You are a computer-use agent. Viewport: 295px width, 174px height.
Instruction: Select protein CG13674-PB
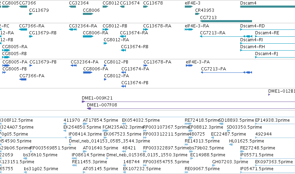[135, 83]
